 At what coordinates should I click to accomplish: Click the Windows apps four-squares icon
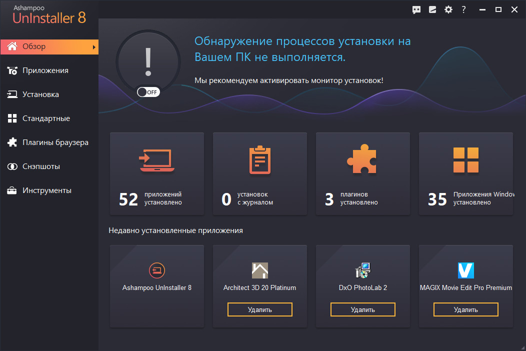(465, 160)
